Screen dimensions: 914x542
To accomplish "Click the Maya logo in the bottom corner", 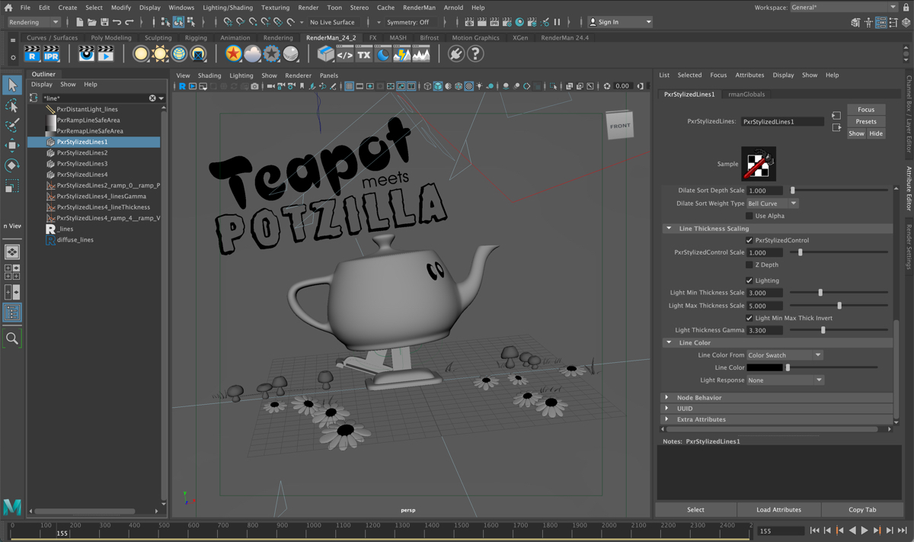I will tap(11, 506).
